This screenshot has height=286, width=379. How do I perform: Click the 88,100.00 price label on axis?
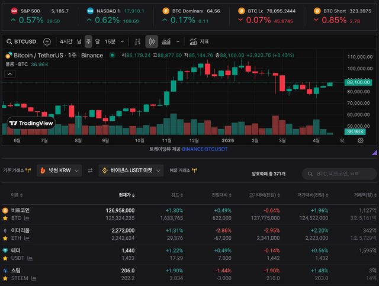[x=358, y=82]
